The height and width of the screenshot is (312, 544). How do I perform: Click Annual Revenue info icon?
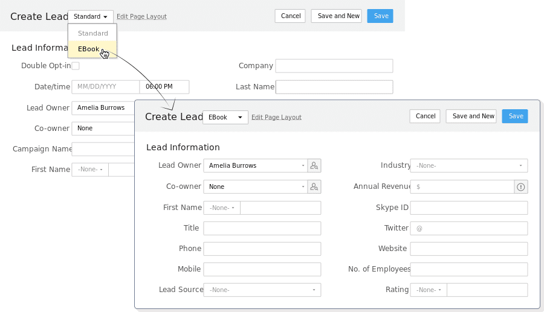pos(521,187)
